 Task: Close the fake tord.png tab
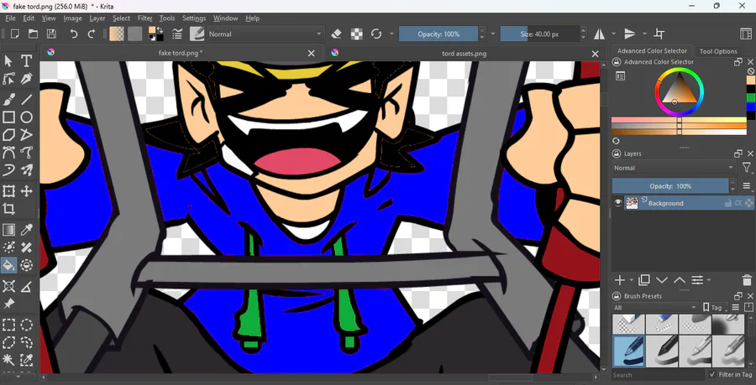click(312, 54)
